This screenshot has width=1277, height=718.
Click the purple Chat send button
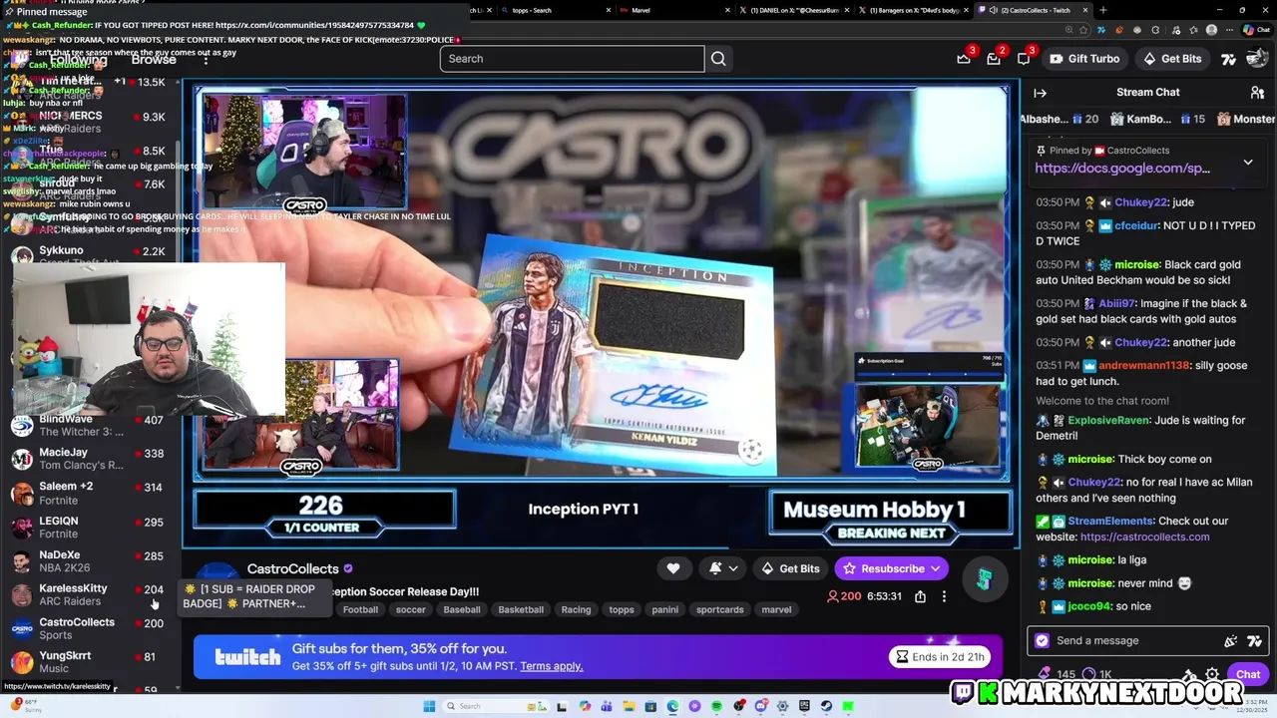click(1248, 675)
